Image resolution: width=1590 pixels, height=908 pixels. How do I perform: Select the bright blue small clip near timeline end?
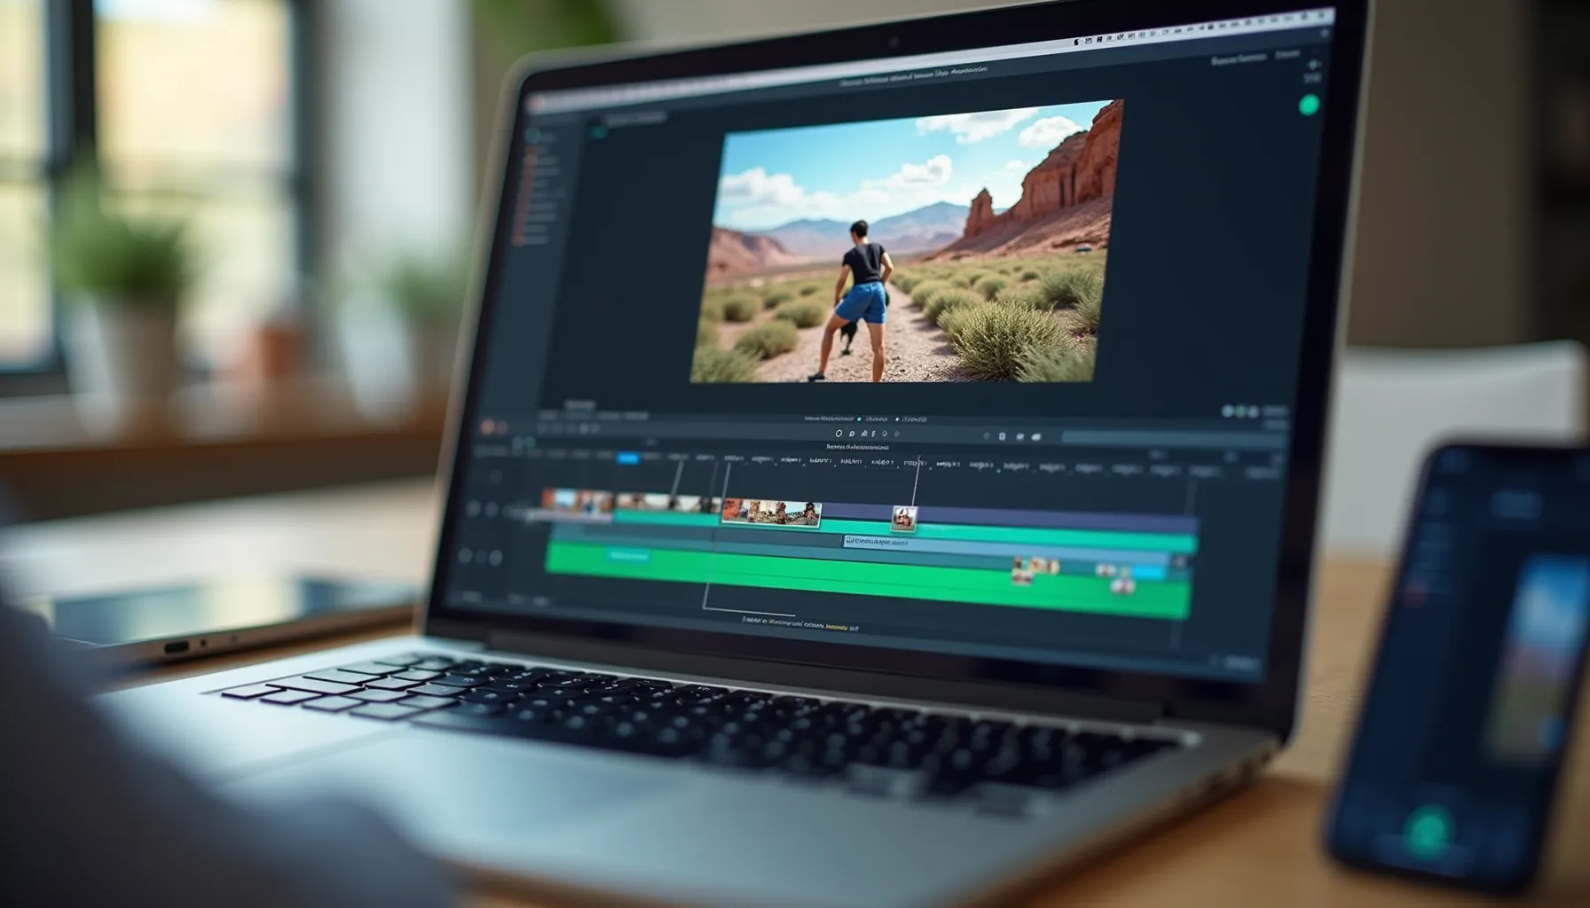tap(1148, 574)
